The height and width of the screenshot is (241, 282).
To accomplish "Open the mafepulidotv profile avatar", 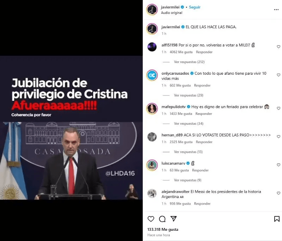I will (152, 109).
